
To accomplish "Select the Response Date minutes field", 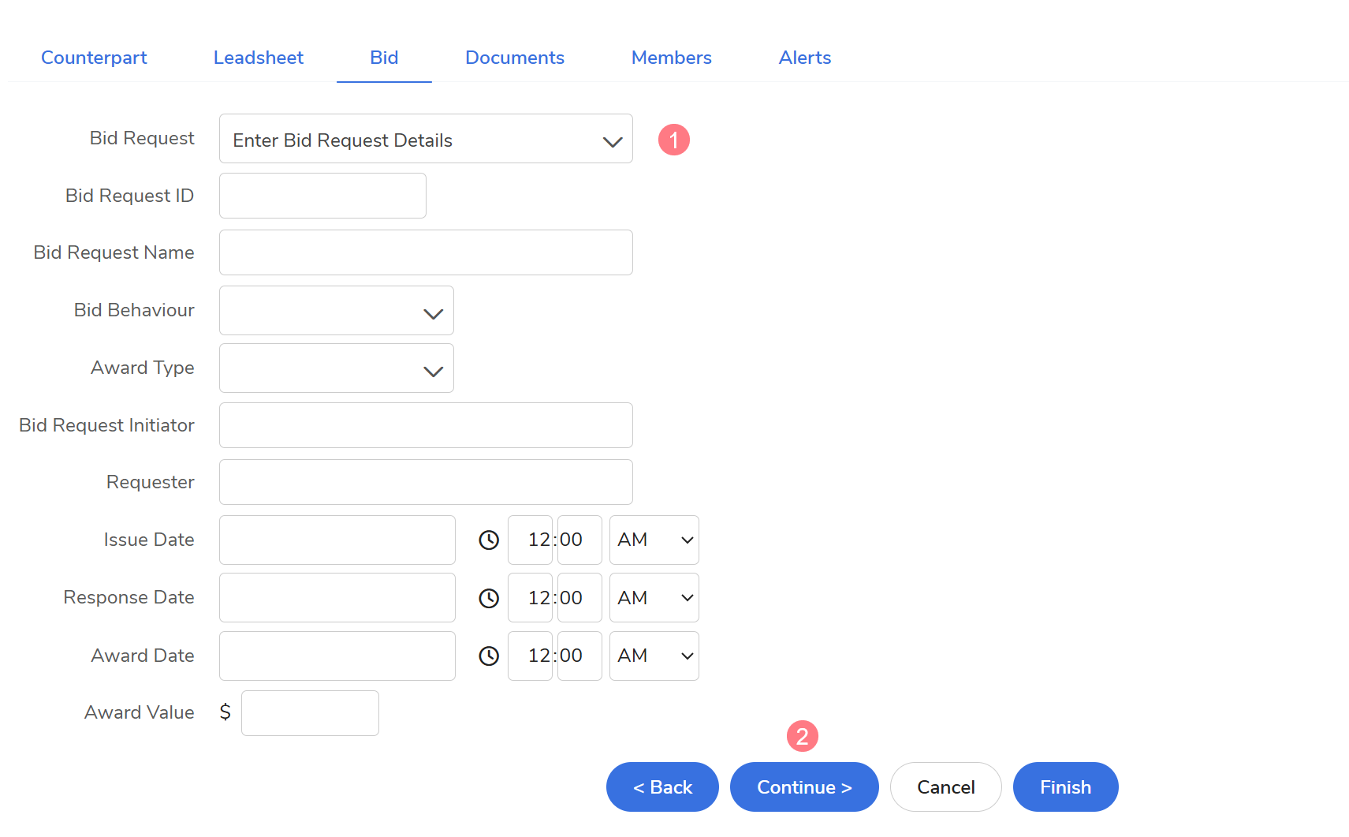I will (579, 598).
